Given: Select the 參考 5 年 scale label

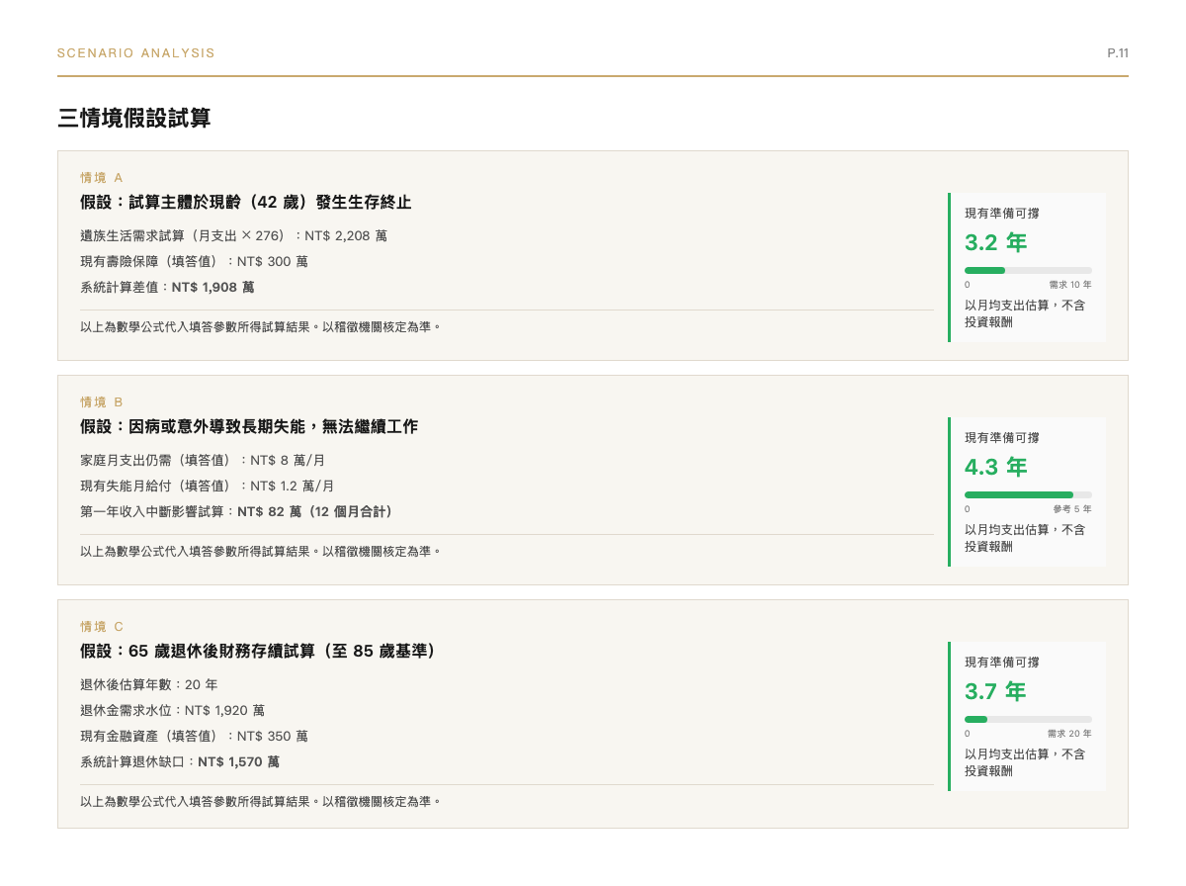Looking at the screenshot, I should (x=1070, y=508).
